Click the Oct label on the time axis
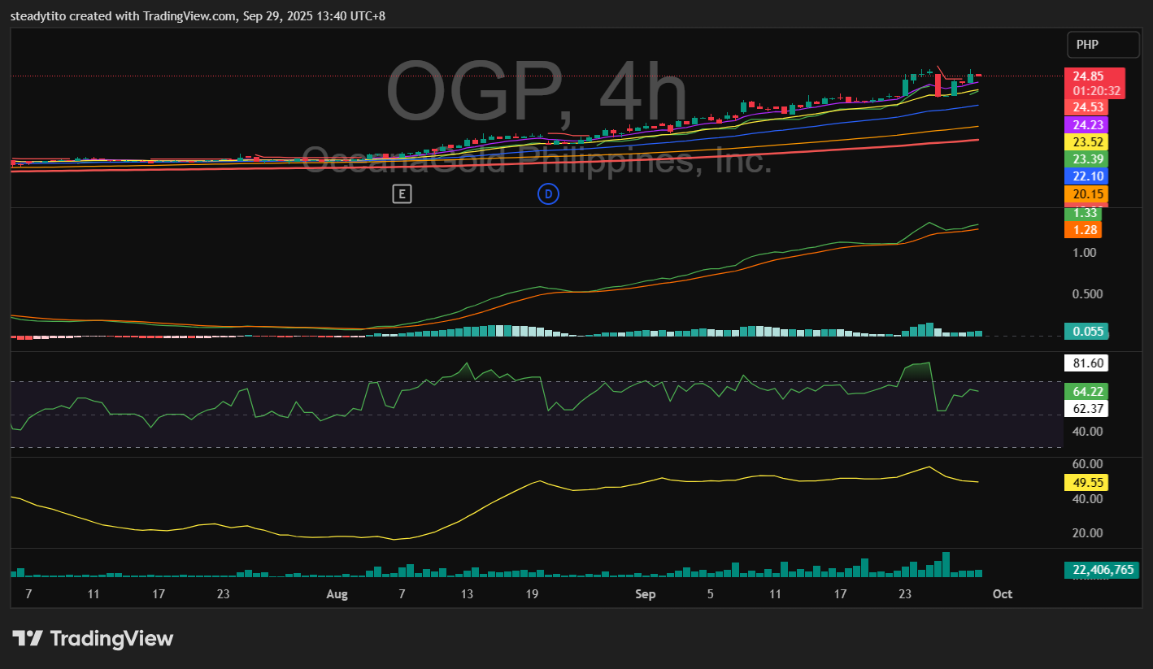This screenshot has width=1153, height=669. pos(1002,594)
